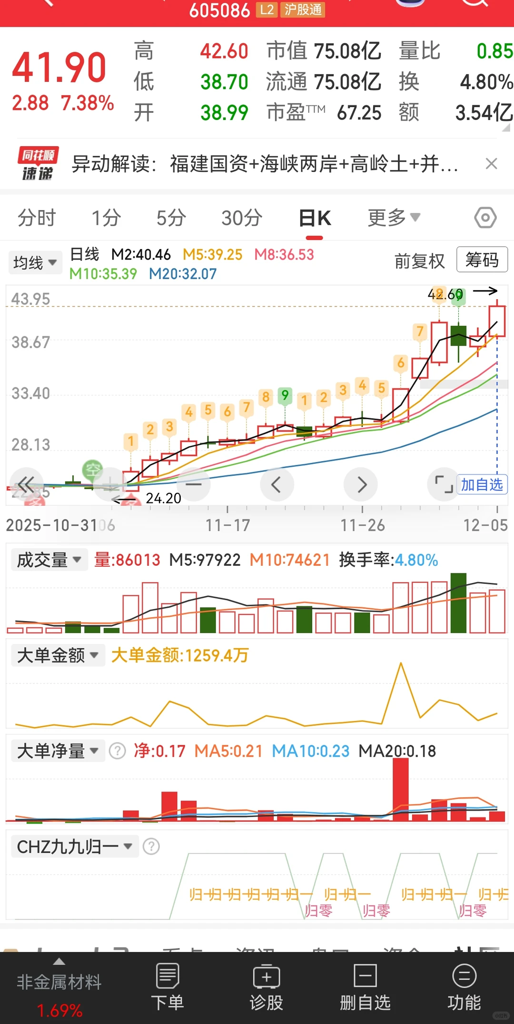514x1024 pixels.
Task: Tap the 空 signal marker on chart
Action: [x=92, y=470]
